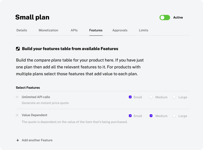
Task: Click the Small plan title
Action: tap(32, 17)
